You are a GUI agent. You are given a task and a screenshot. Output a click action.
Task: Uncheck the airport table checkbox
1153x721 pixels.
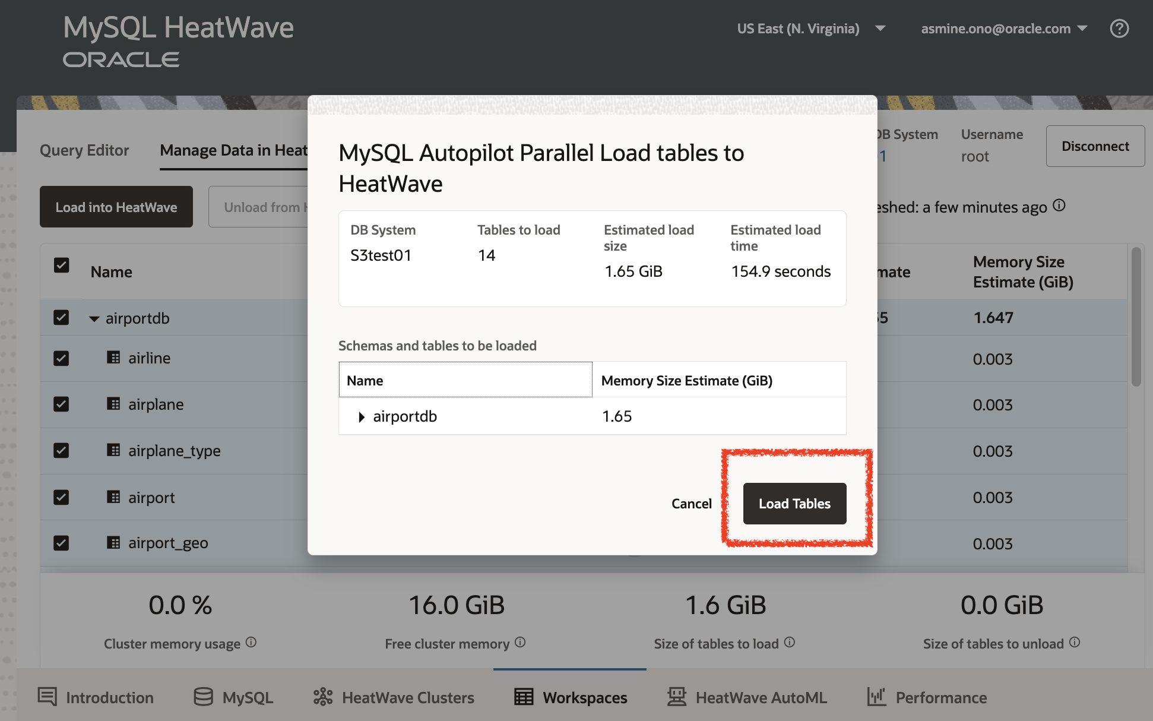(x=61, y=497)
